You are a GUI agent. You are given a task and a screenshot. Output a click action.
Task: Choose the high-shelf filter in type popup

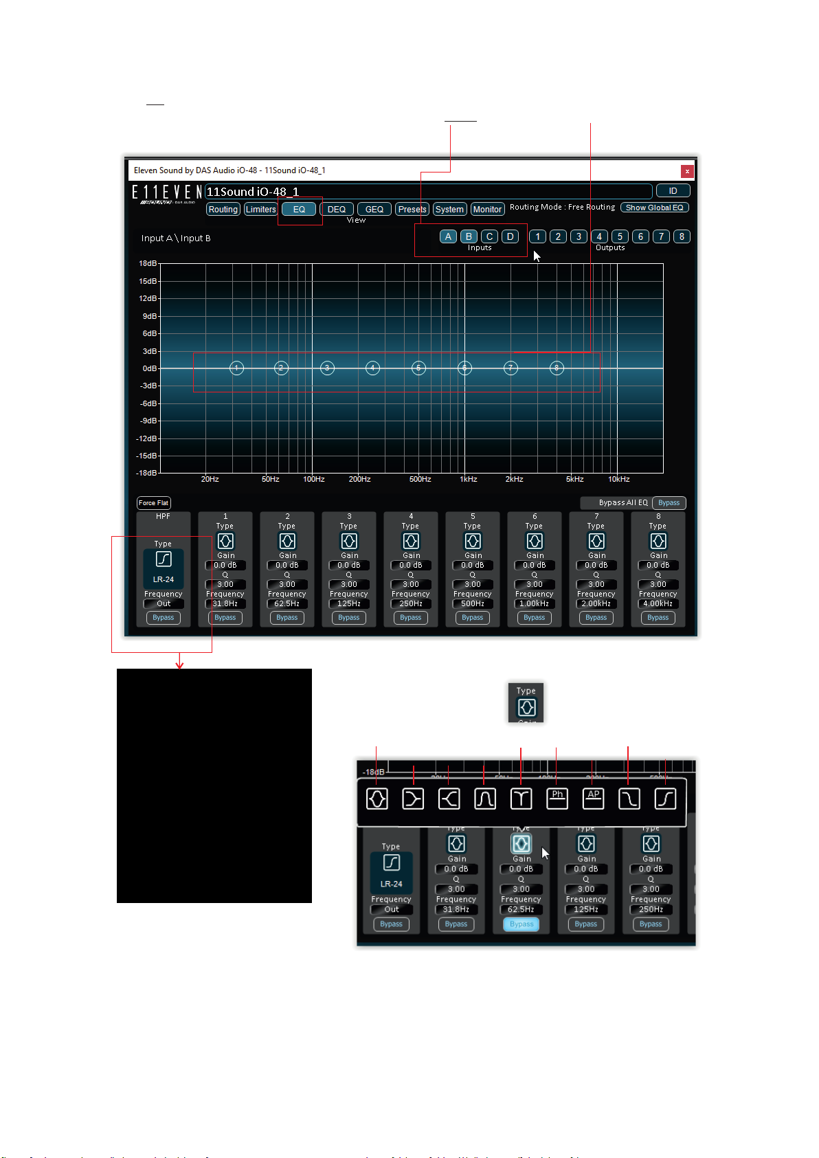coord(449,799)
